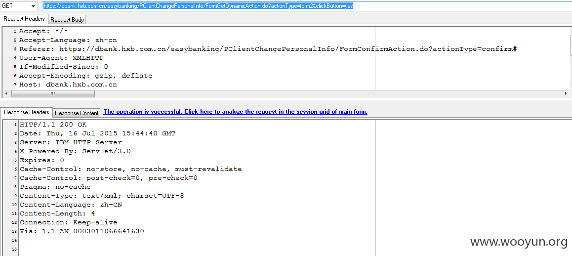Select the Cache-Control no-store header line
The image size is (572, 256).
point(130,169)
